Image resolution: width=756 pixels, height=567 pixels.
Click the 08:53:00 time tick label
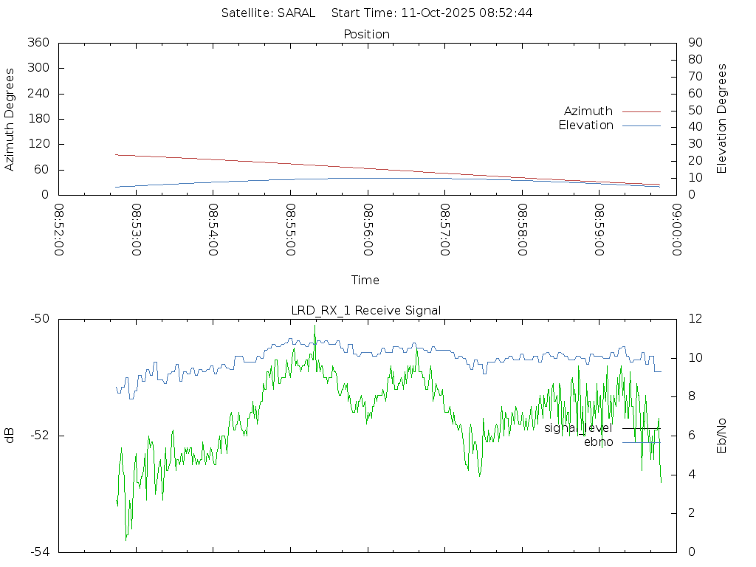coord(137,230)
